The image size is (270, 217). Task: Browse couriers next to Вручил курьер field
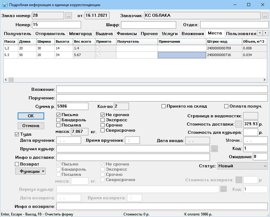(214, 149)
